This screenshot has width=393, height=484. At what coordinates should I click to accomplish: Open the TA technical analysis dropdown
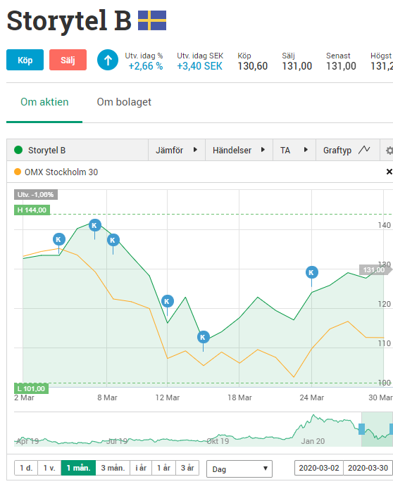[294, 150]
